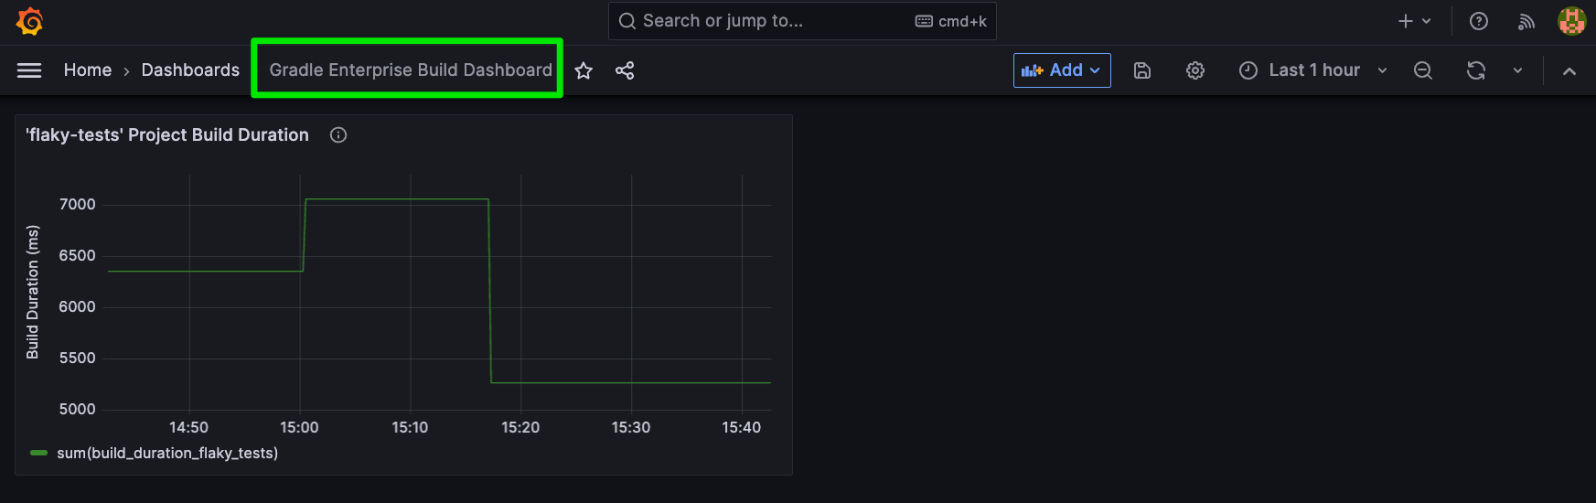Go to Home breadcrumb
This screenshot has height=503, width=1596.
click(88, 70)
